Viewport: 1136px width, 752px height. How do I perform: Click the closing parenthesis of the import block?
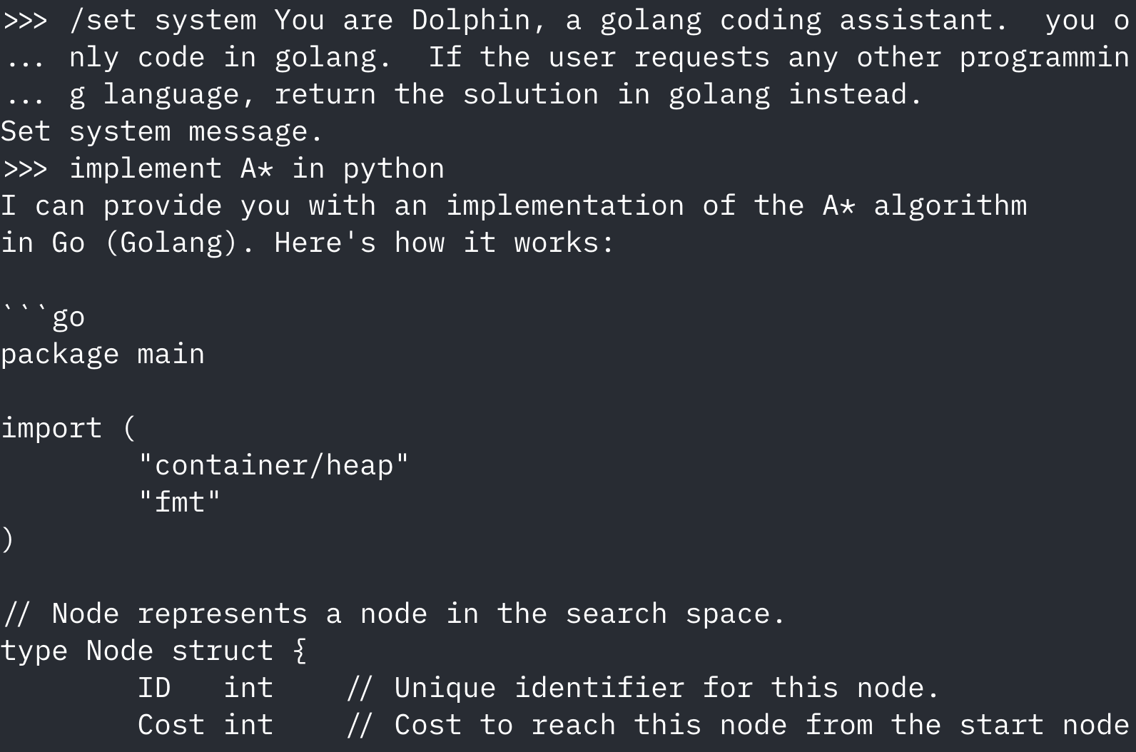[x=7, y=539]
